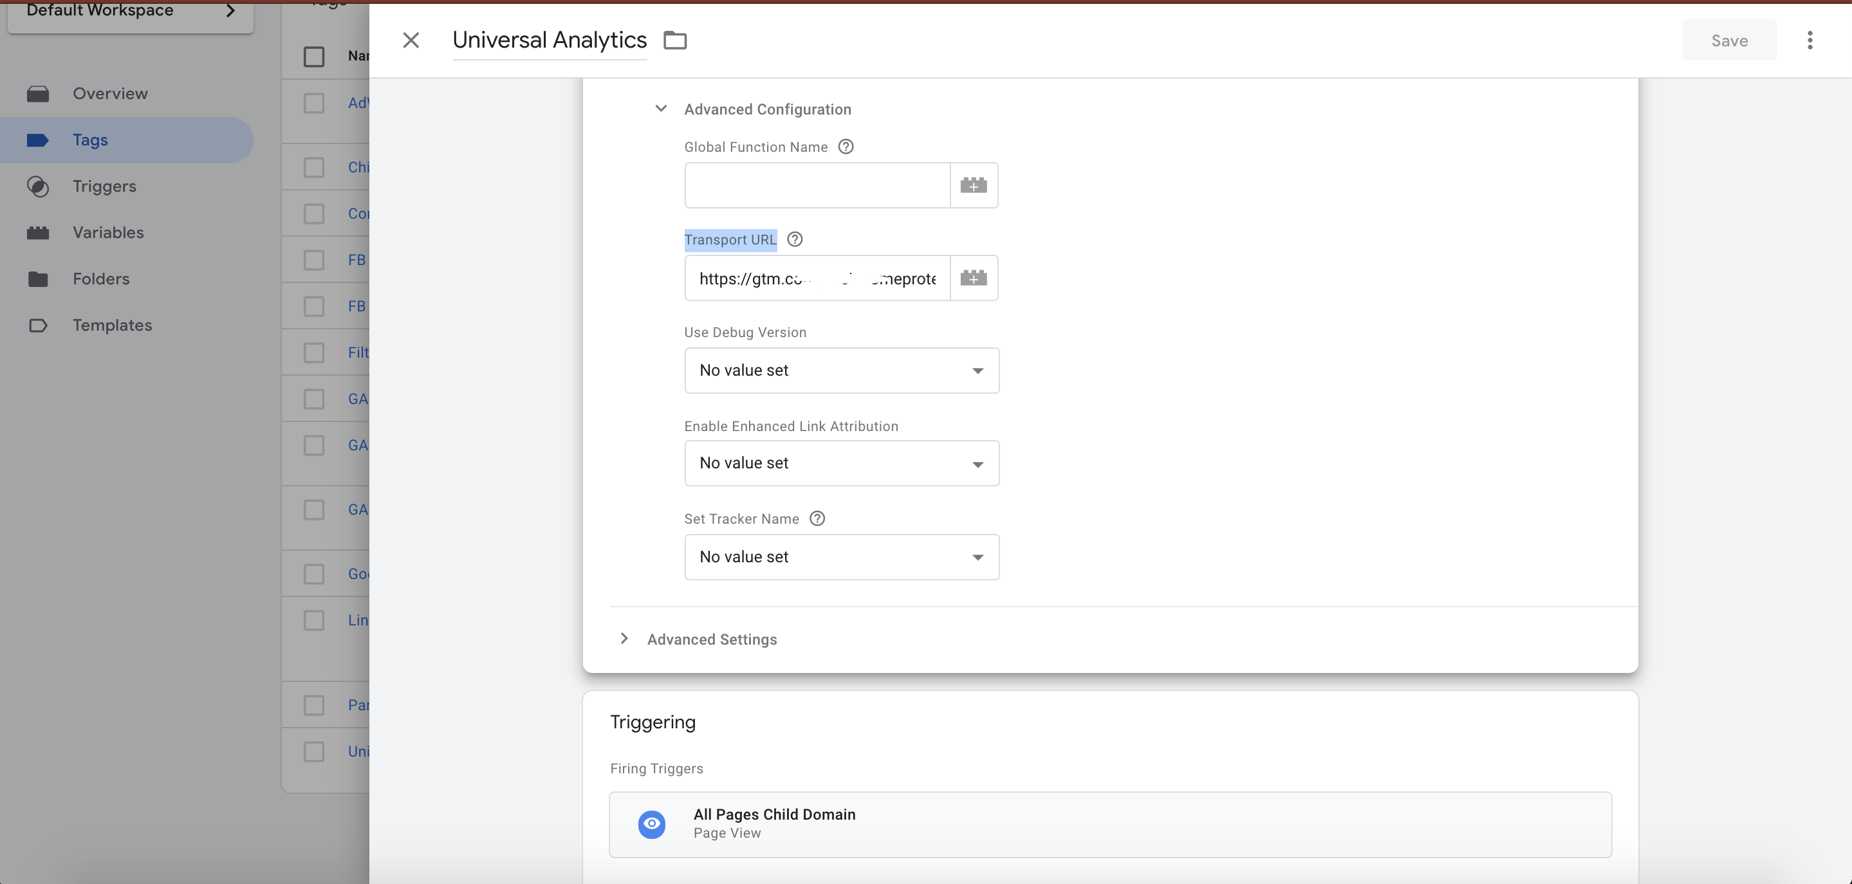Click the folder icon beside Universal Analytics title
The image size is (1852, 884).
pos(674,39)
